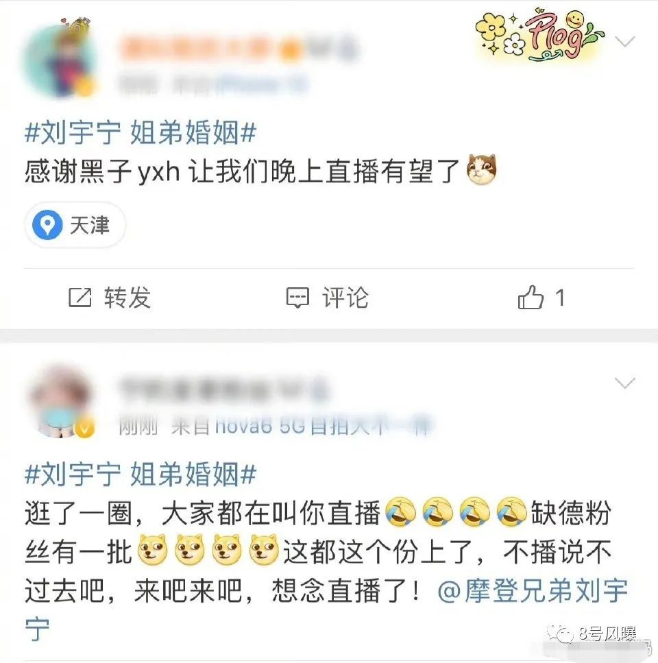The image size is (658, 663).
Task: Open hashtag #刘宇宁 姐弟婚姻# in second post
Action: tap(141, 474)
